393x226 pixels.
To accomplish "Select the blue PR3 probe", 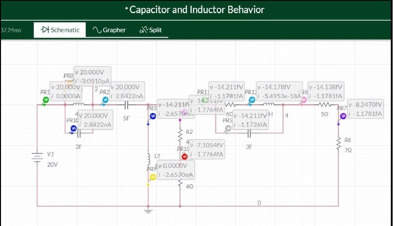I will coord(152,116).
